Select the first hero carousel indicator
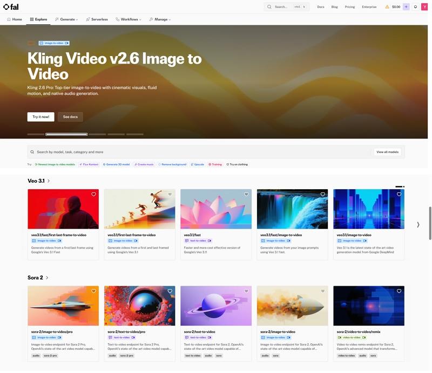432x373 pixels. [x=36, y=135]
